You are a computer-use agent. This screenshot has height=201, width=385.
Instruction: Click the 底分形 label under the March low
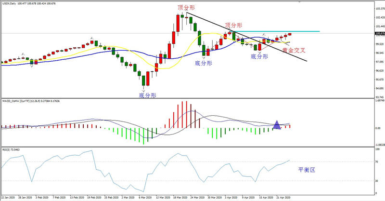[147, 95]
